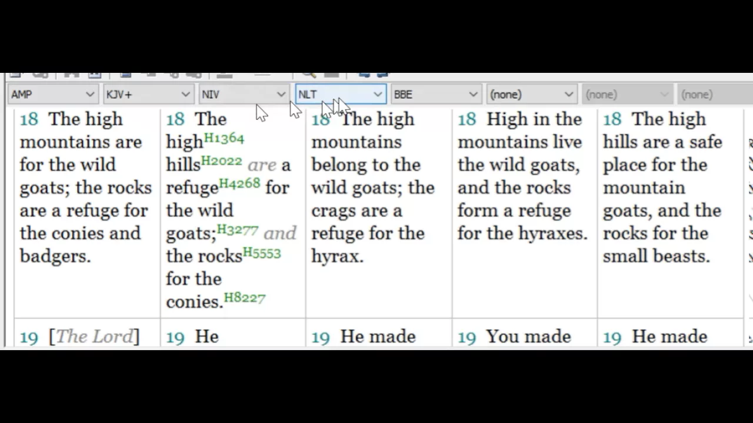753x423 pixels.
Task: Open the NLT translation dropdown
Action: click(340, 94)
